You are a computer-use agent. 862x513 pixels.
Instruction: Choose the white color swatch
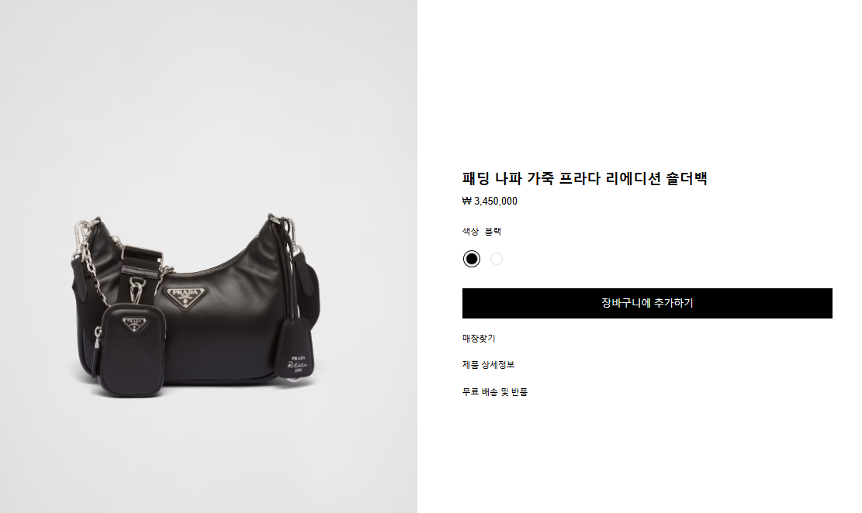[497, 259]
